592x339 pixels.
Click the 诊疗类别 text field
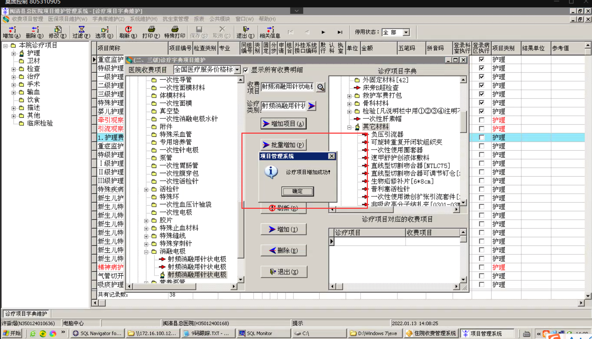point(284,106)
